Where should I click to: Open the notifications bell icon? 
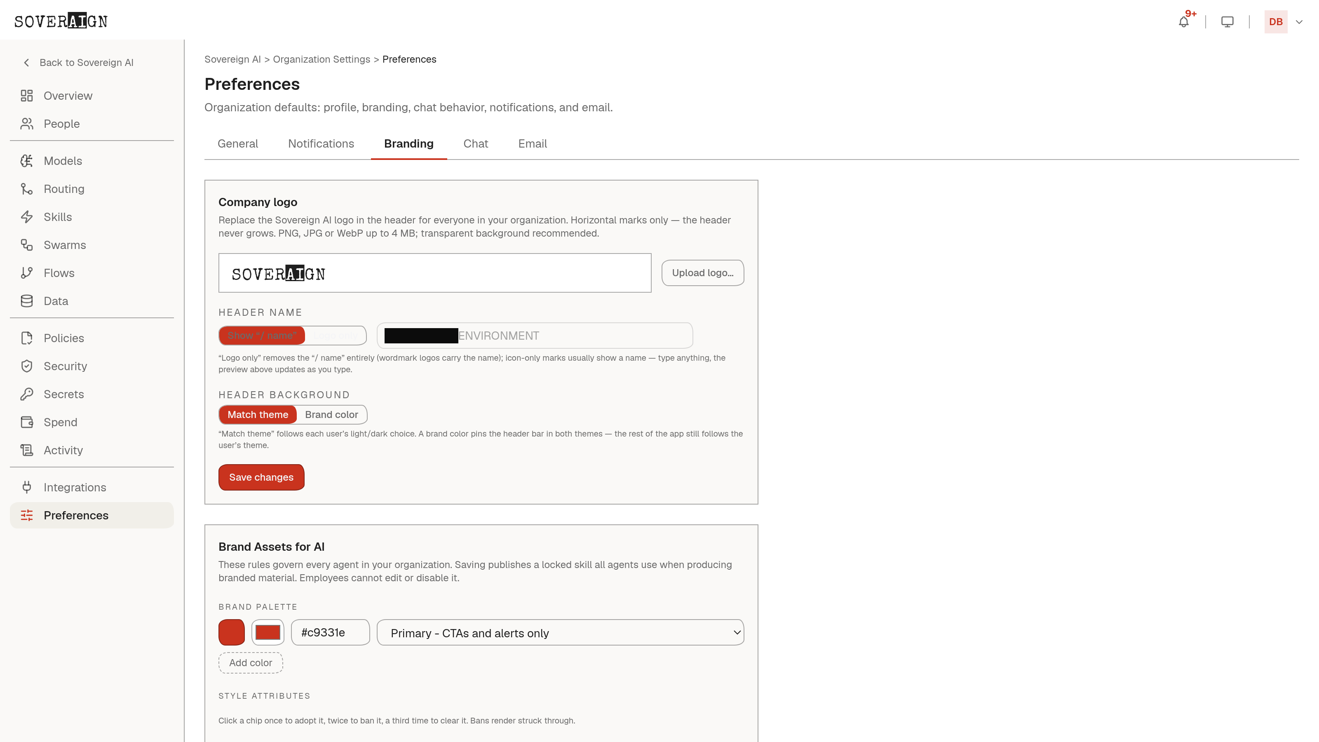pos(1183,22)
